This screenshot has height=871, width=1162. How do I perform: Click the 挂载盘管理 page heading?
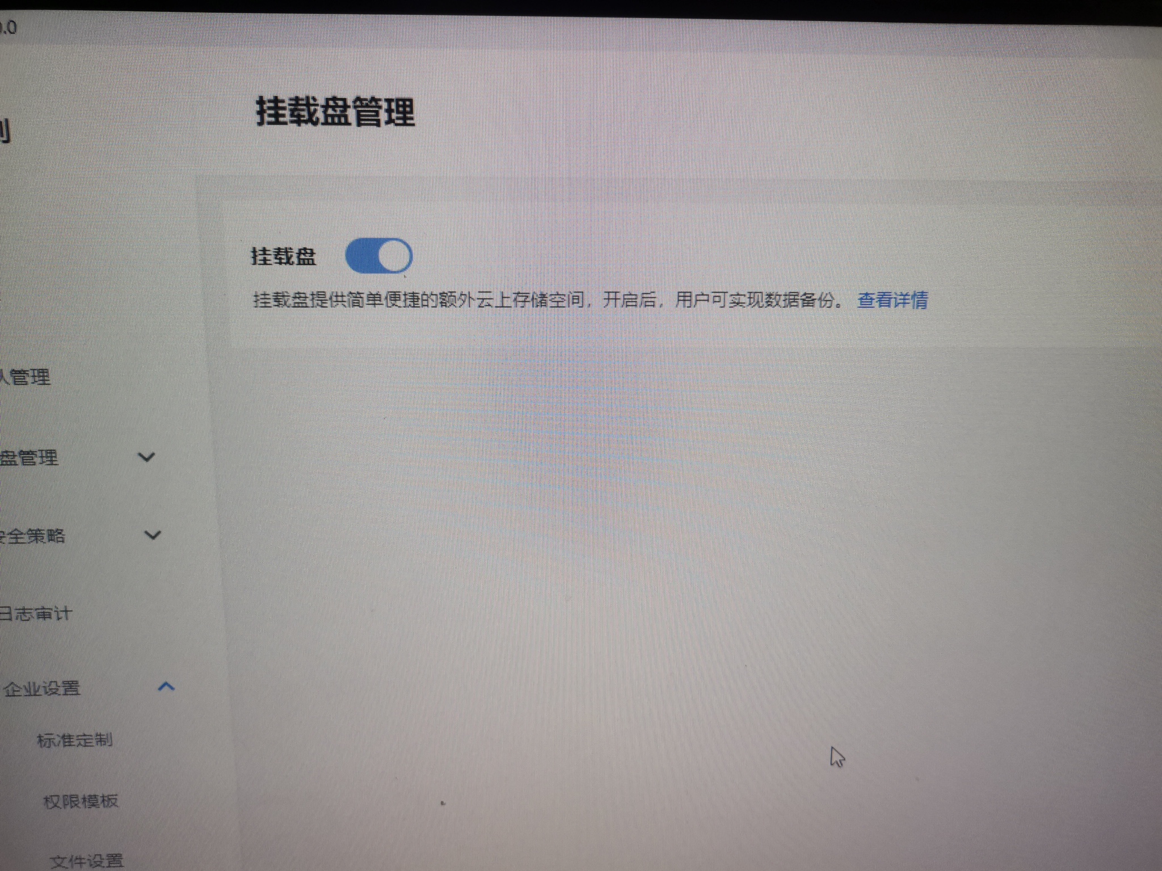(335, 111)
